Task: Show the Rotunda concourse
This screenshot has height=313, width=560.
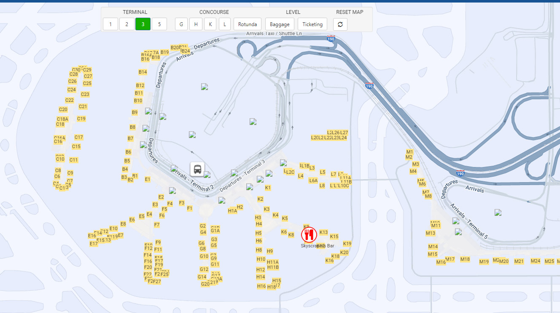Action: tap(248, 24)
